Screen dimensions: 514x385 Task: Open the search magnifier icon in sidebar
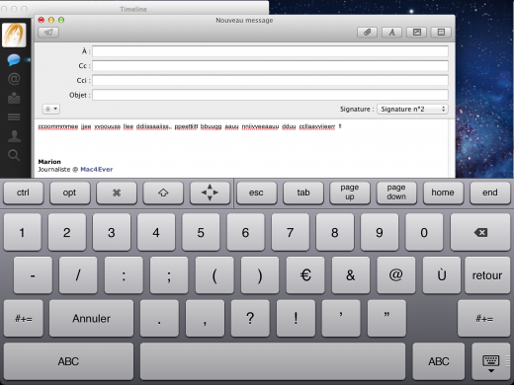(14, 155)
